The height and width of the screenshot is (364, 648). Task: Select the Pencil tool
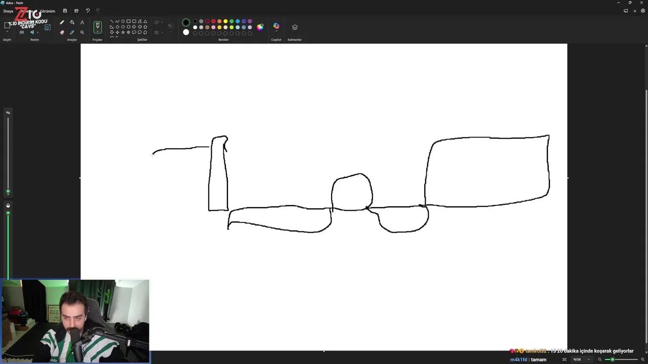click(62, 22)
